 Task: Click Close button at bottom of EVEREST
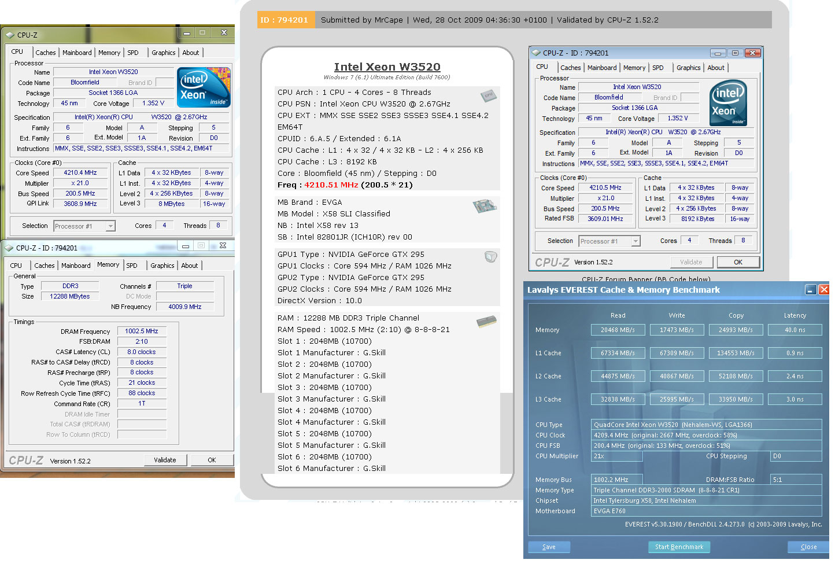[x=808, y=547]
